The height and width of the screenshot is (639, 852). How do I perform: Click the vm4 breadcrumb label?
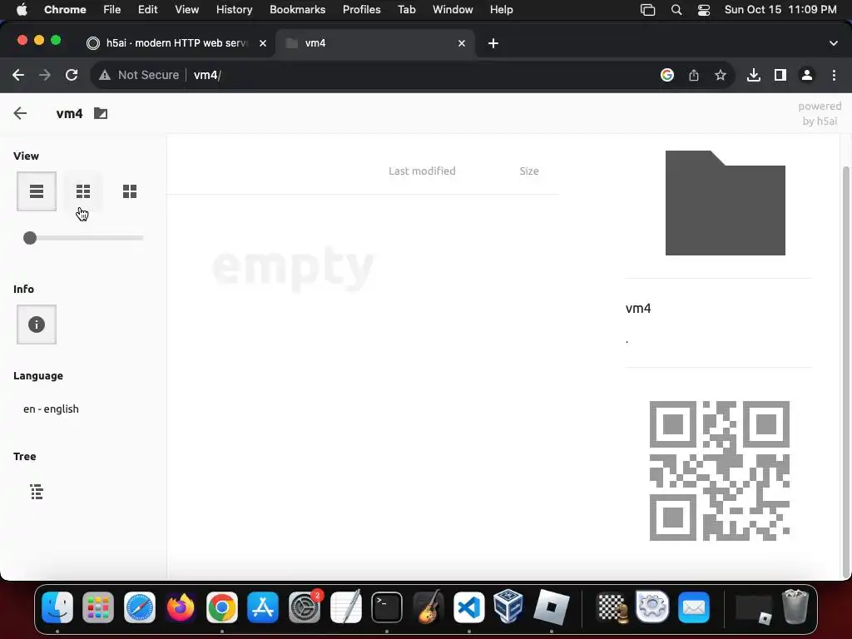(x=70, y=113)
